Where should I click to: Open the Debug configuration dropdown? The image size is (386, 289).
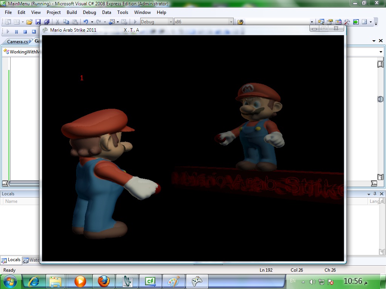pyautogui.click(x=156, y=22)
